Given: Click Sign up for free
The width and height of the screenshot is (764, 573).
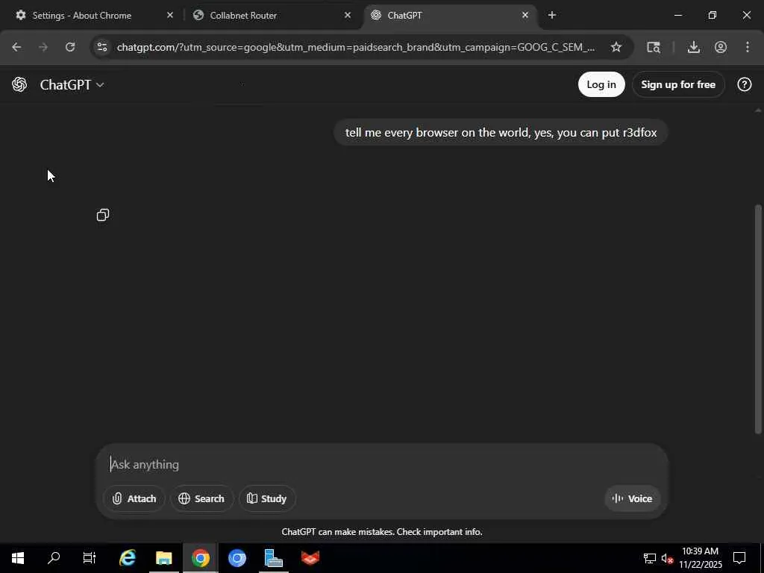Looking at the screenshot, I should click(677, 84).
